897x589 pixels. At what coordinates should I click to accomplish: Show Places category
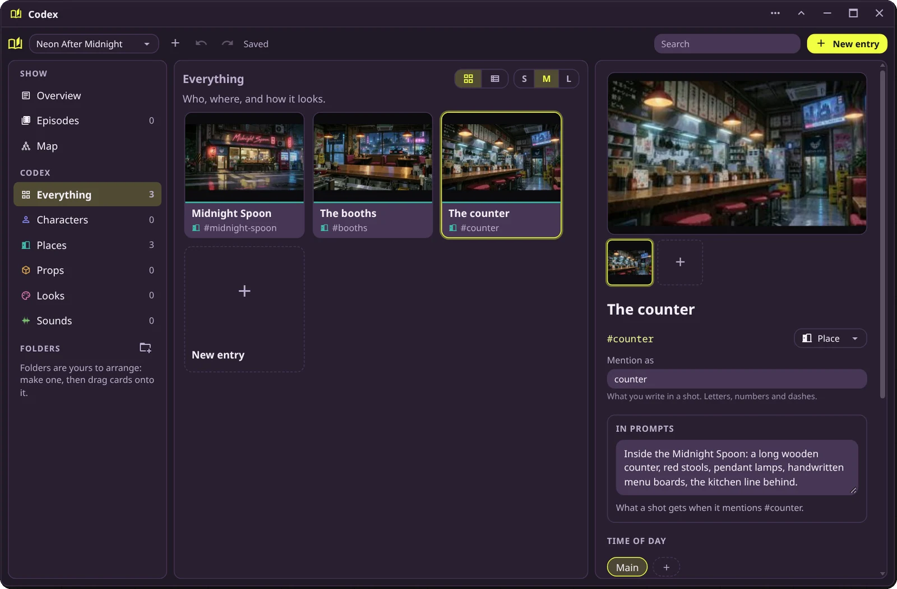tap(87, 245)
